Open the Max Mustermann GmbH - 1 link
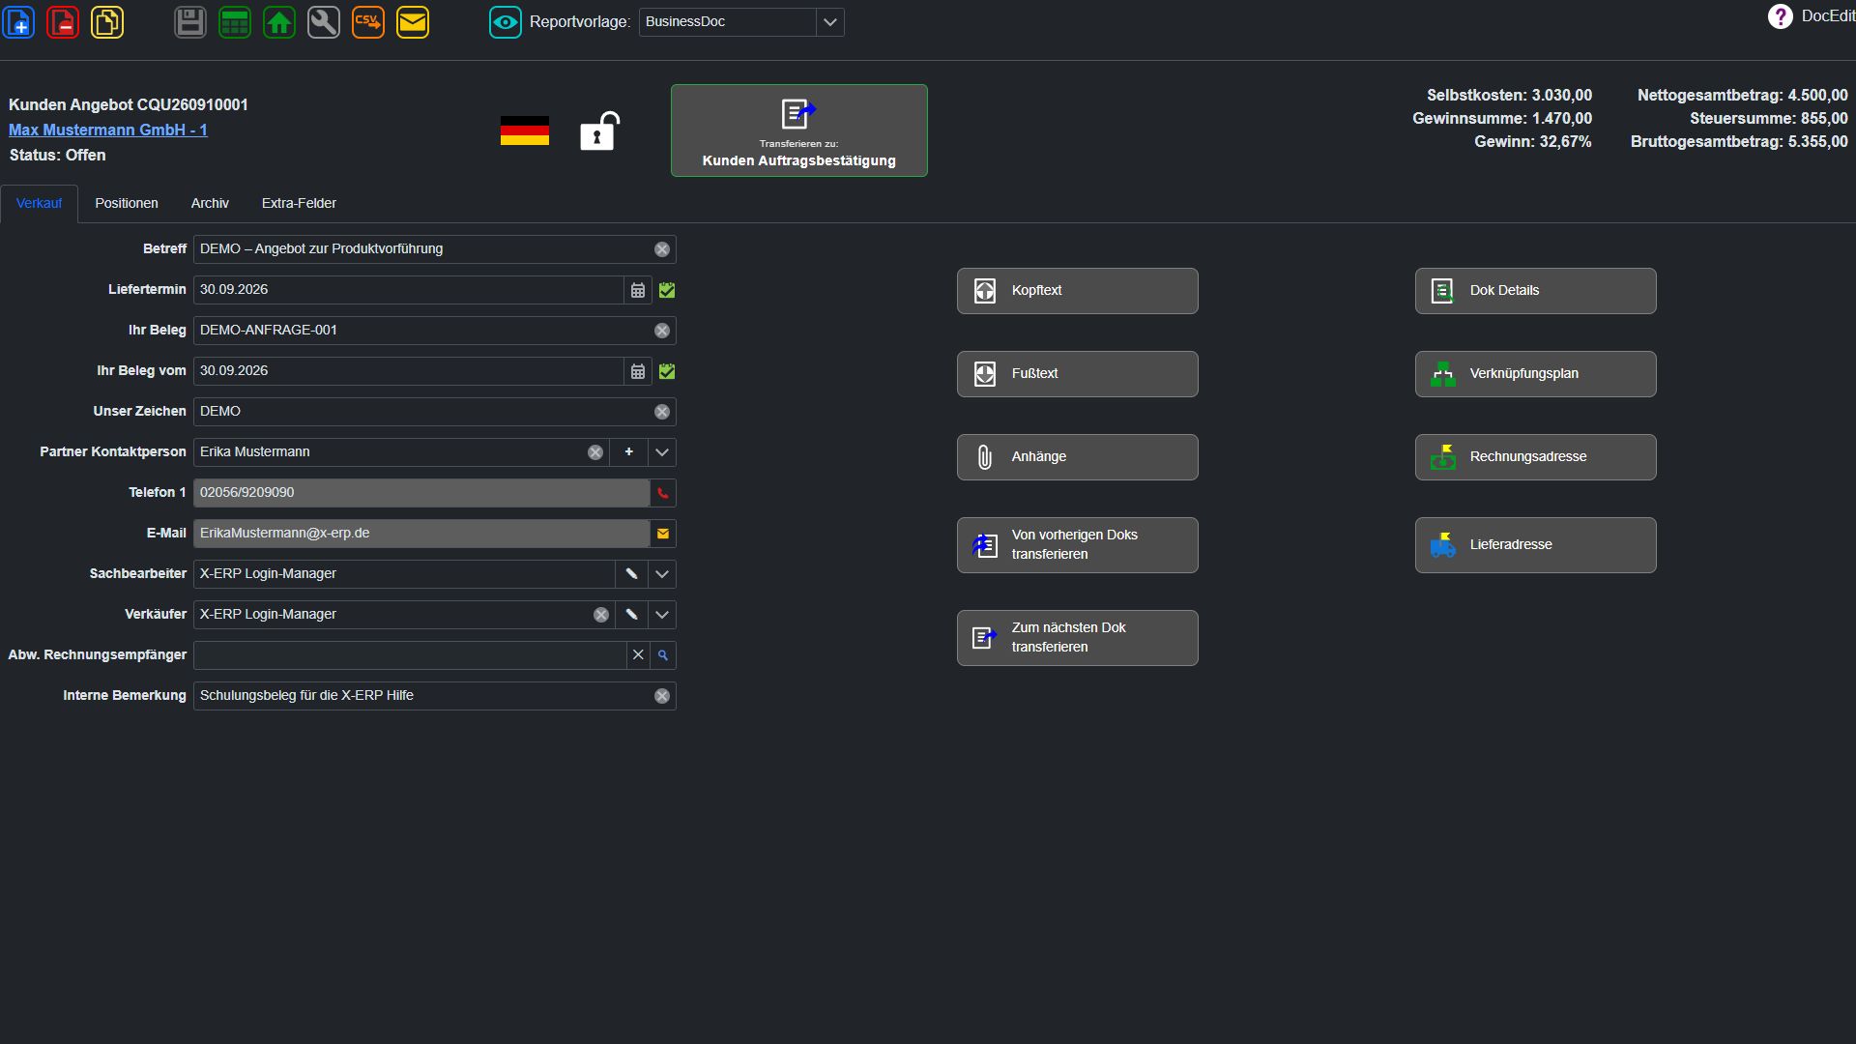The image size is (1856, 1044). (x=108, y=130)
